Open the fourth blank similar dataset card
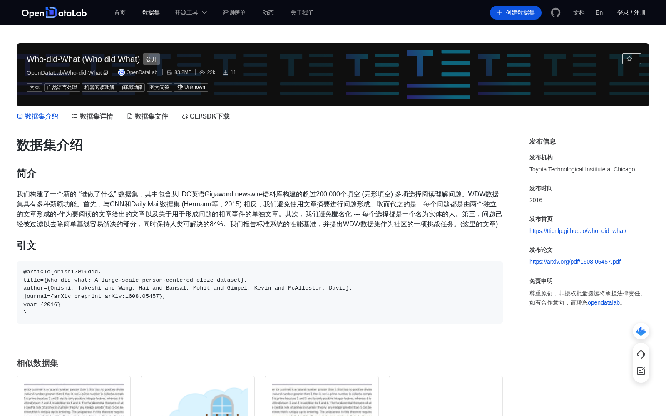The image size is (666, 416). [446, 396]
